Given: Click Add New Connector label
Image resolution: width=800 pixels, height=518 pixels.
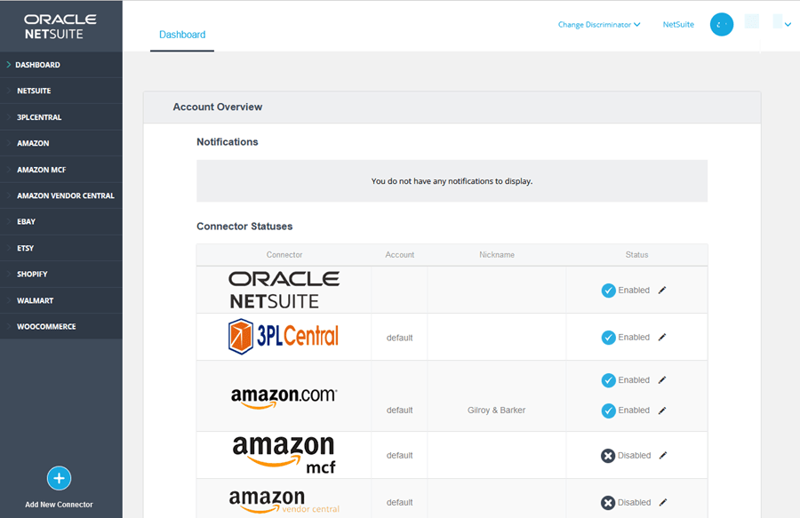Looking at the screenshot, I should click(60, 505).
